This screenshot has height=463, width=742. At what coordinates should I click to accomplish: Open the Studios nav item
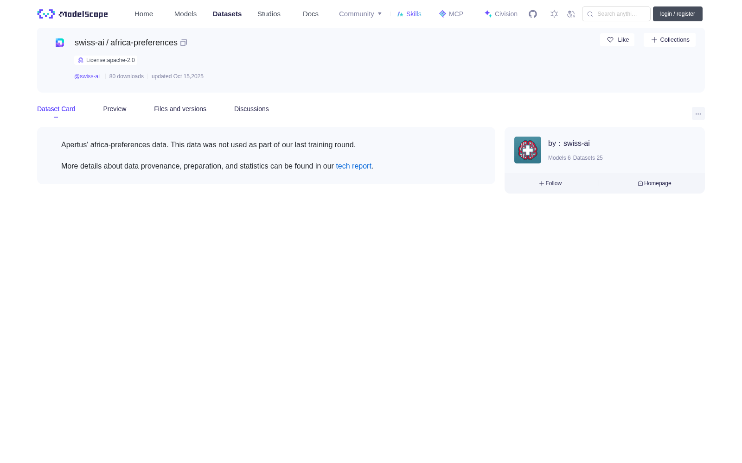[x=269, y=14]
